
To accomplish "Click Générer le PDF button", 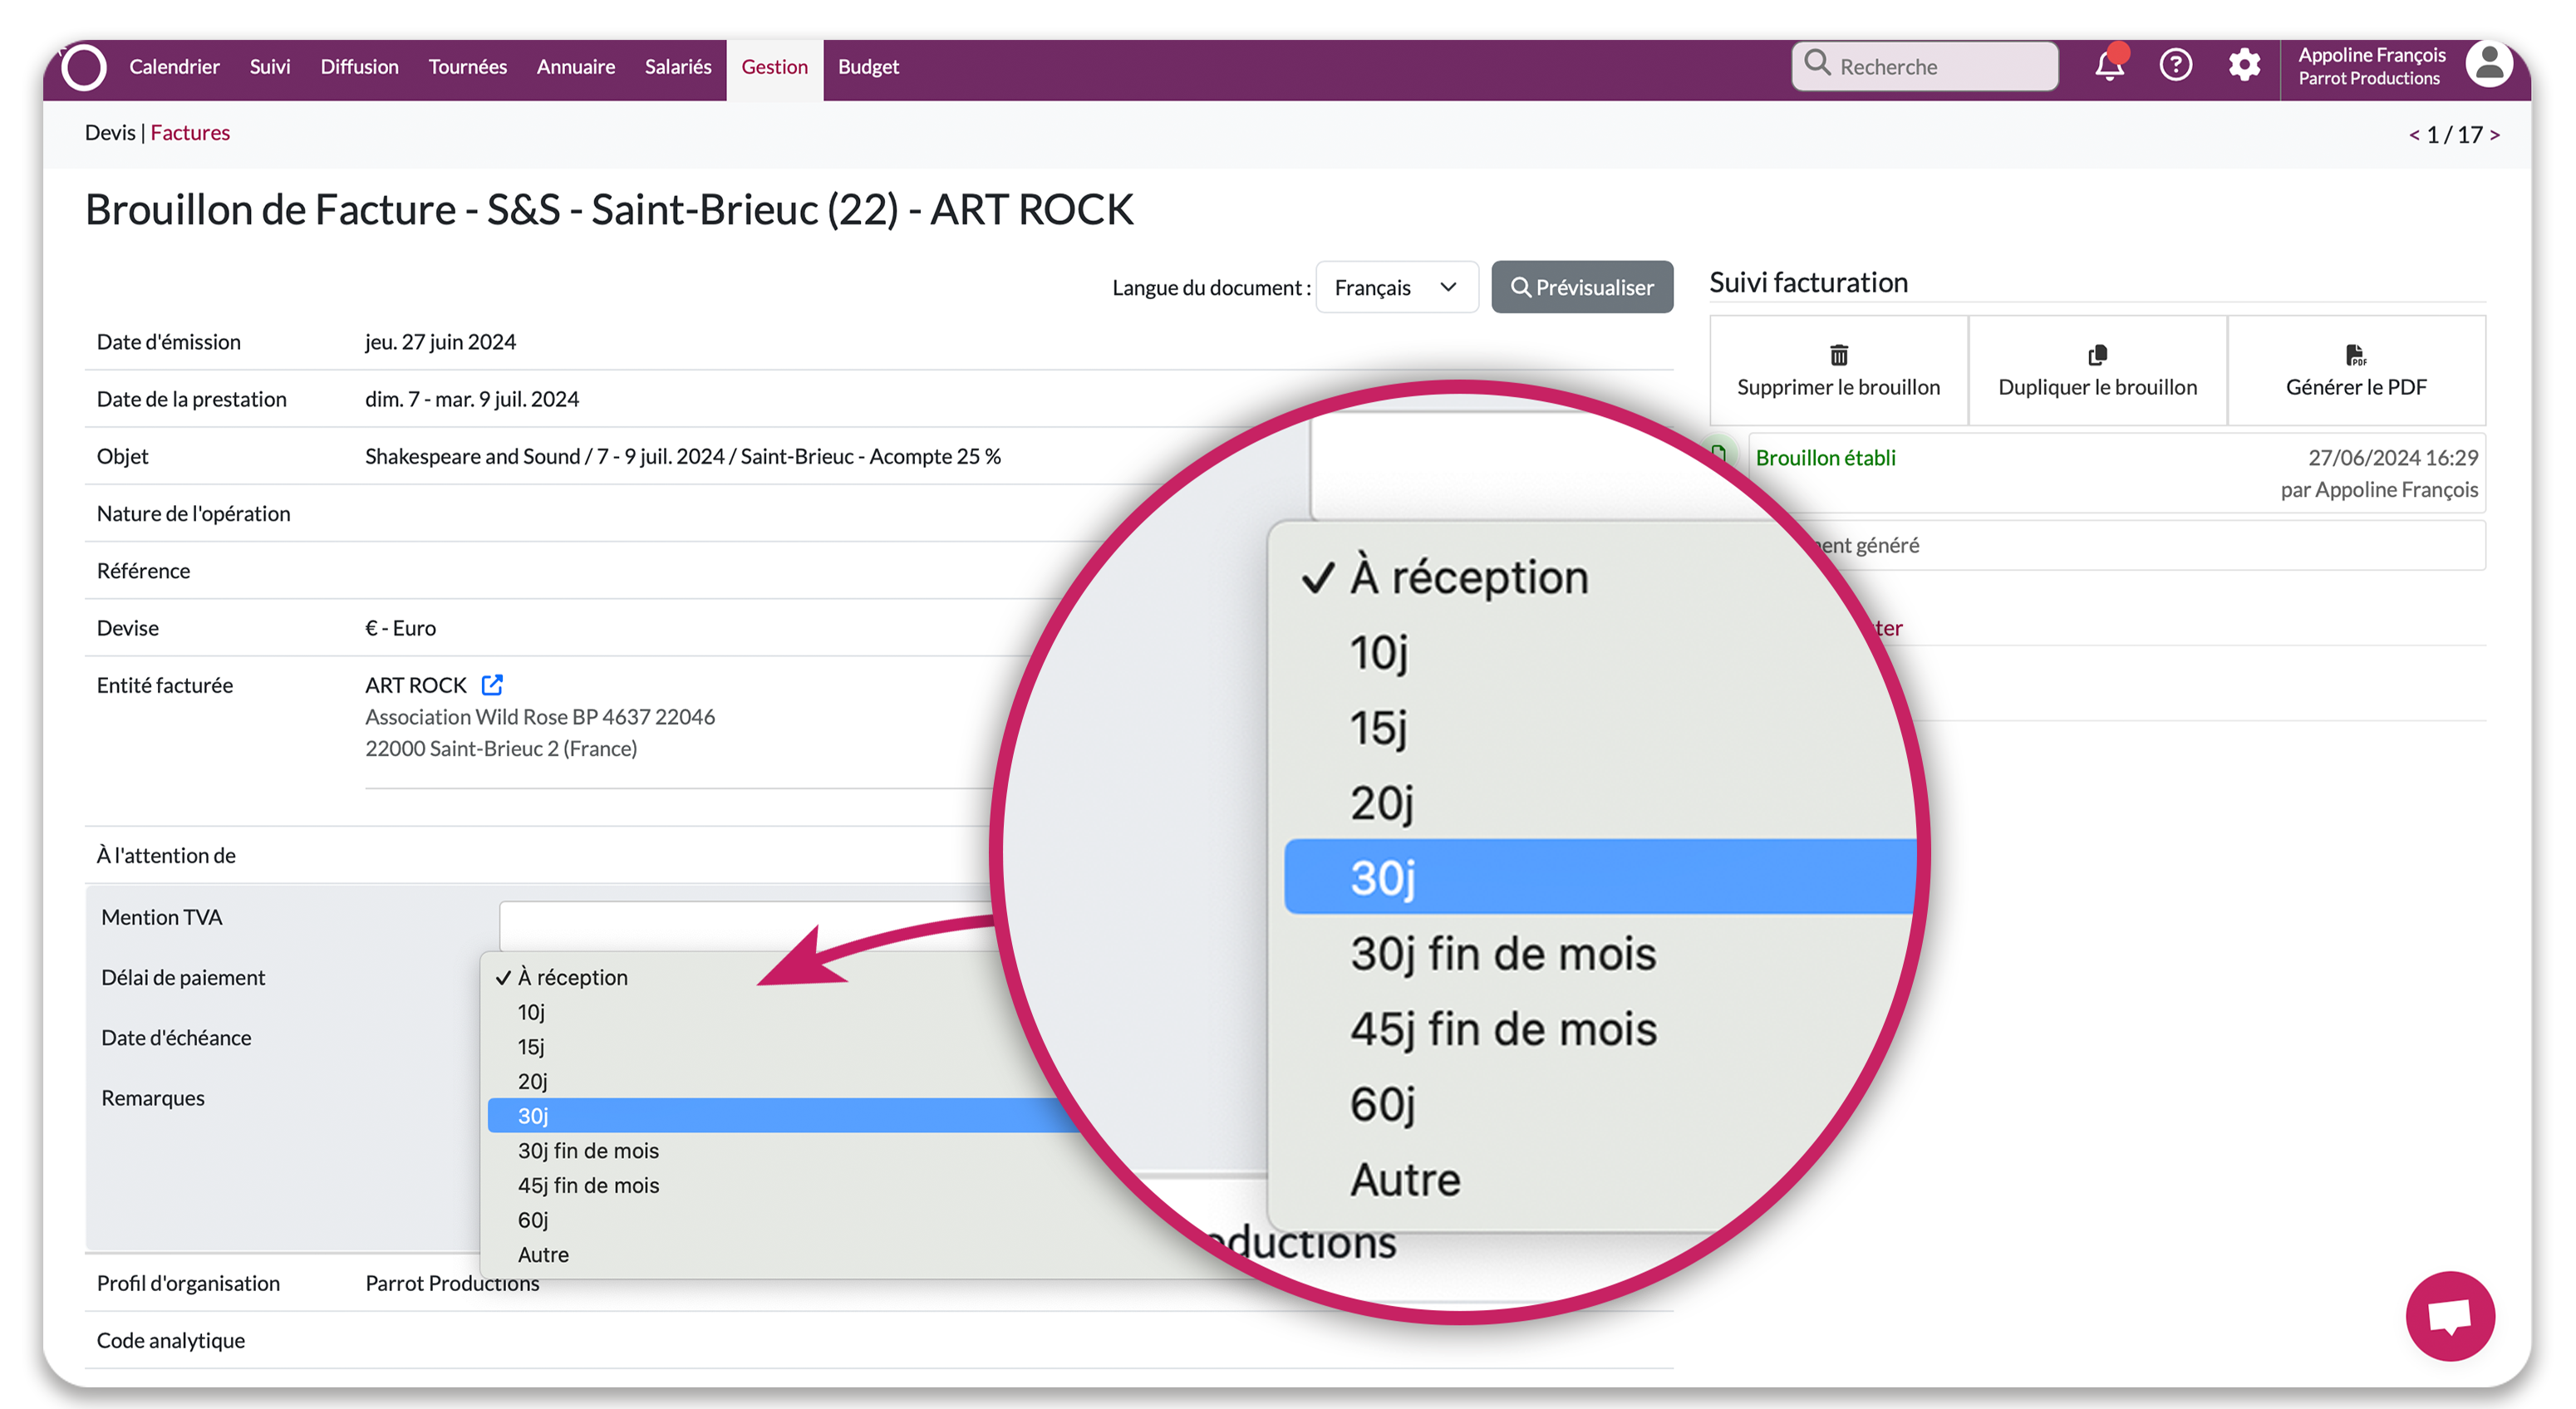I will (2356, 371).
